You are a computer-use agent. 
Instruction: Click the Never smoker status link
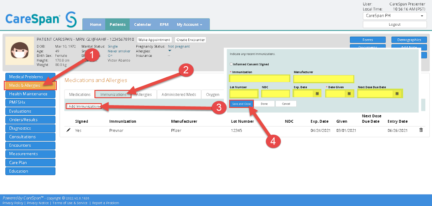[x=119, y=51]
